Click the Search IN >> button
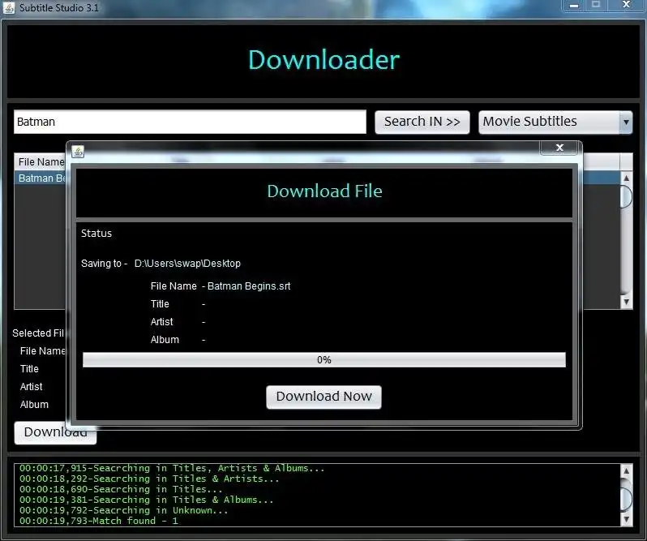Screen dimensions: 647x541 pos(422,122)
